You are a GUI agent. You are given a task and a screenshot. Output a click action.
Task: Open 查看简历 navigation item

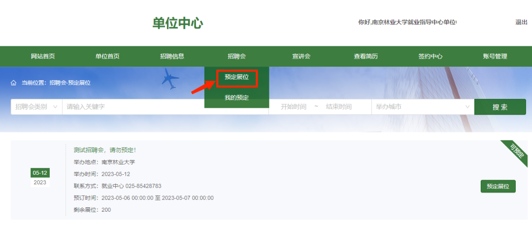pos(366,57)
